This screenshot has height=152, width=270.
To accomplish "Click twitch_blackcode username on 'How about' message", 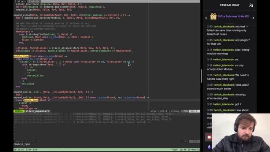I will [x=224, y=110].
